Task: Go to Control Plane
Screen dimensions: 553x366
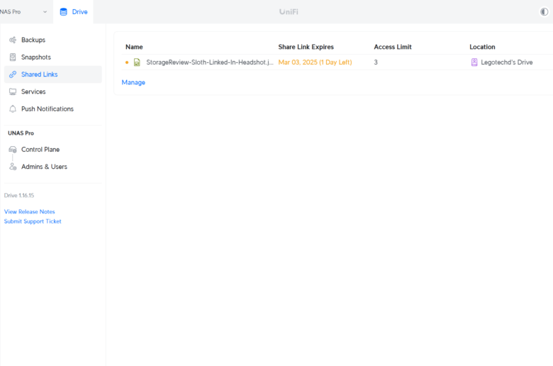Action: pos(53,150)
